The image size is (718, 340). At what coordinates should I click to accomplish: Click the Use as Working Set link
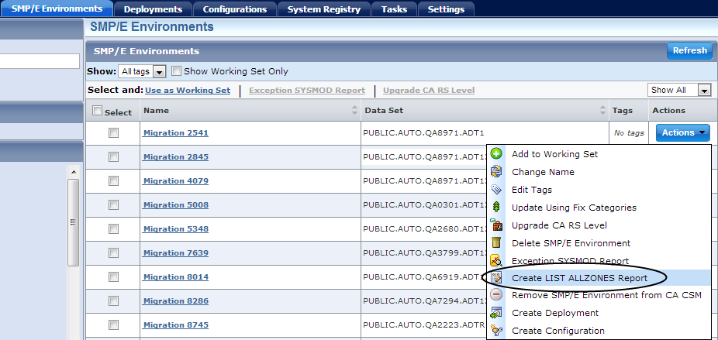[188, 91]
